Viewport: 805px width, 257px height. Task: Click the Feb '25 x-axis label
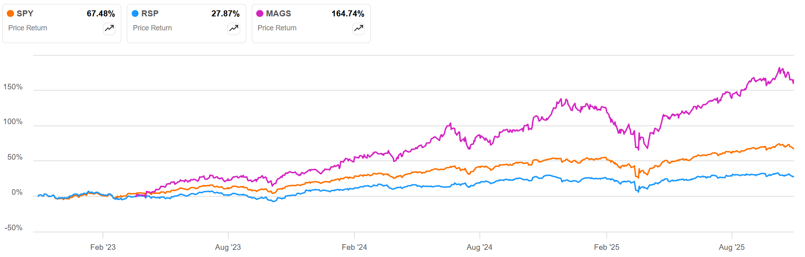tap(606, 247)
